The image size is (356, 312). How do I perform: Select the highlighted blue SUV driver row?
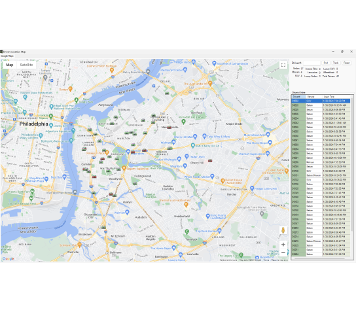(x=321, y=101)
